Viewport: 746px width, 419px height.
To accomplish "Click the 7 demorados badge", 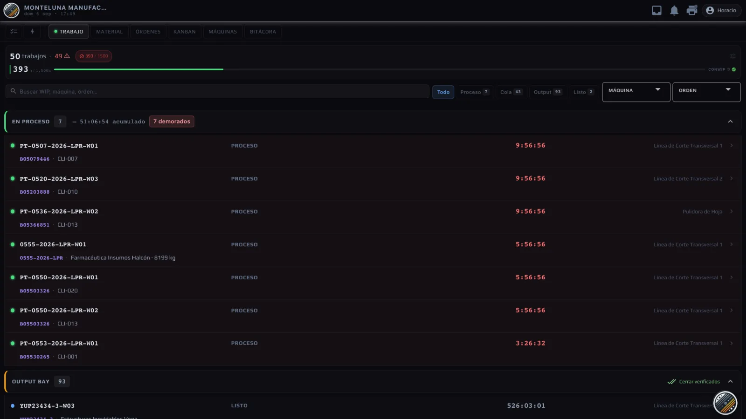I will [x=172, y=122].
